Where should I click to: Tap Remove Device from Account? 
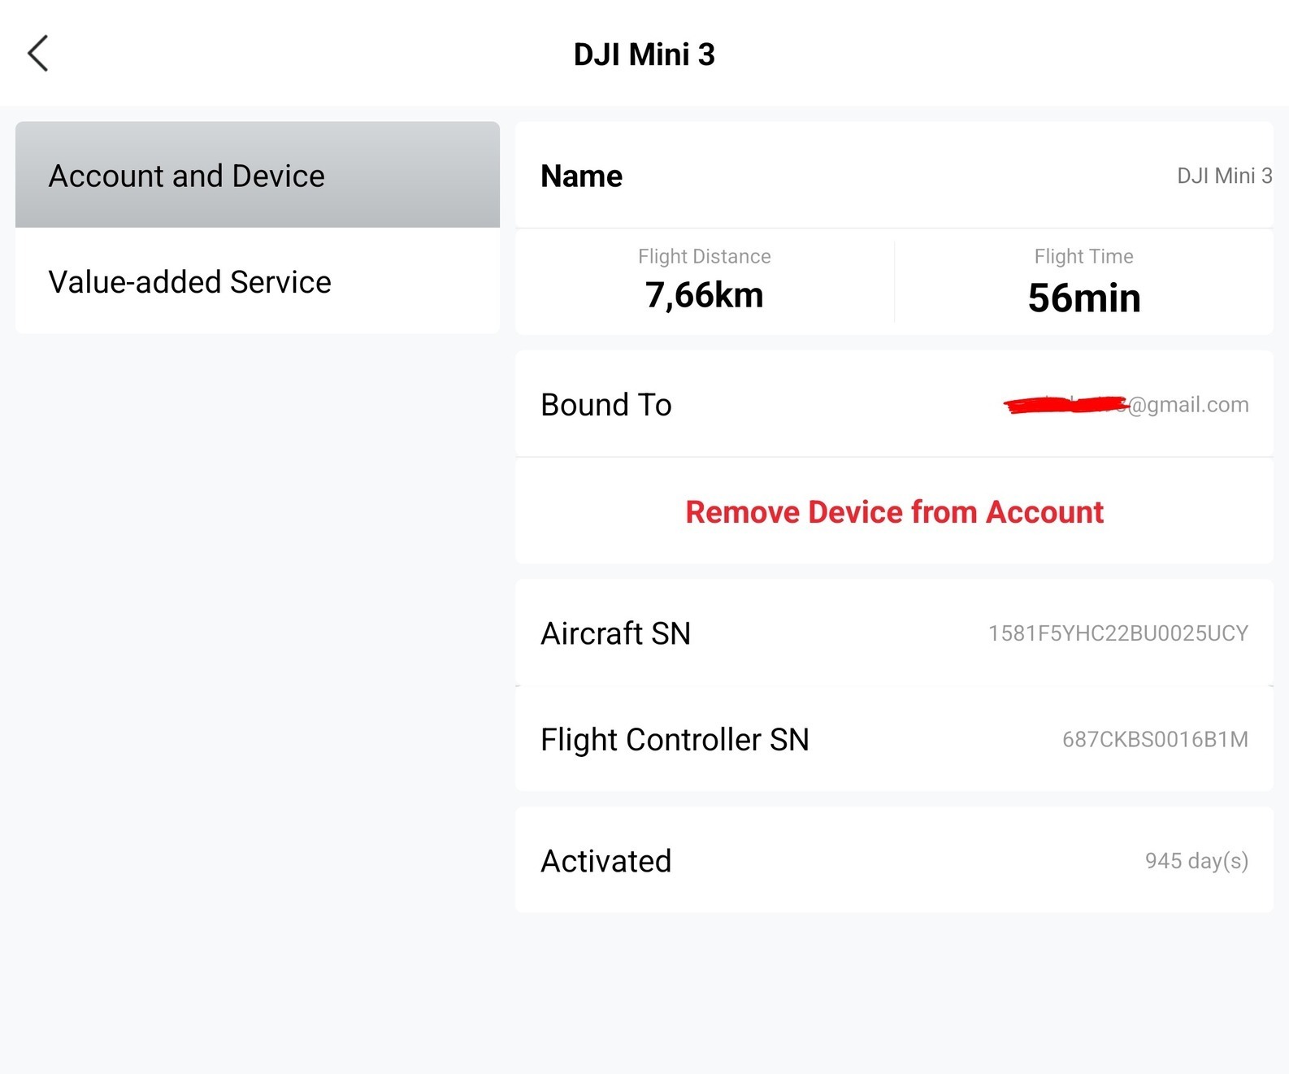894,512
